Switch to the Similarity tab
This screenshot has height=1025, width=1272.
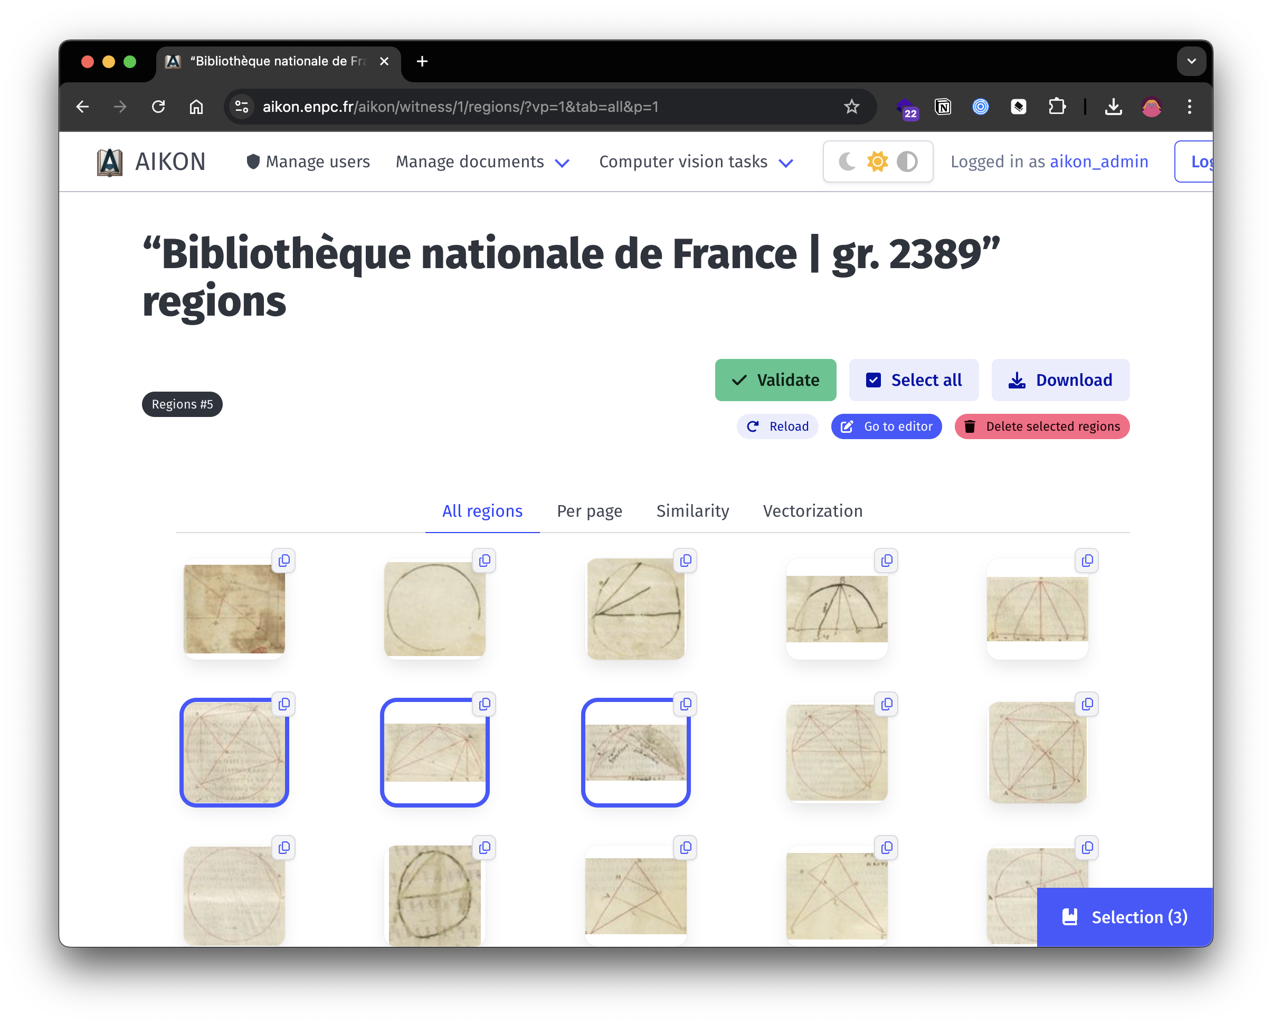692,511
